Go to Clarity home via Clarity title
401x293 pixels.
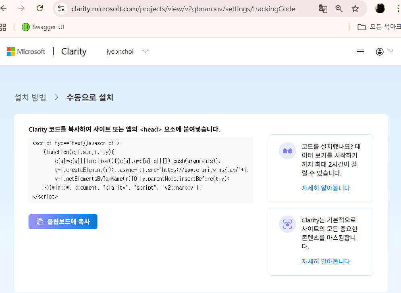[74, 52]
